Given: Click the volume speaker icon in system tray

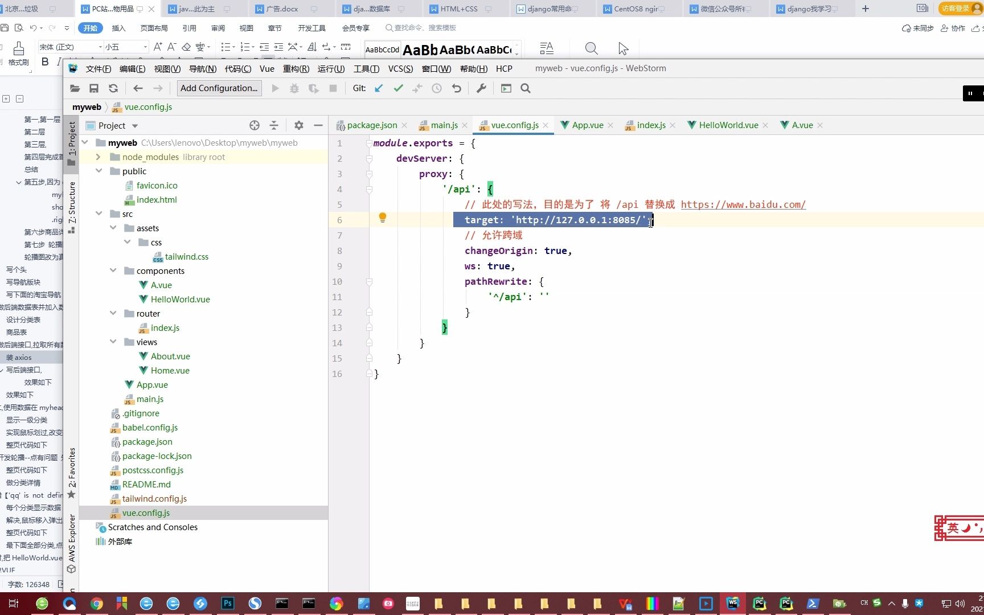Looking at the screenshot, I should tap(960, 604).
